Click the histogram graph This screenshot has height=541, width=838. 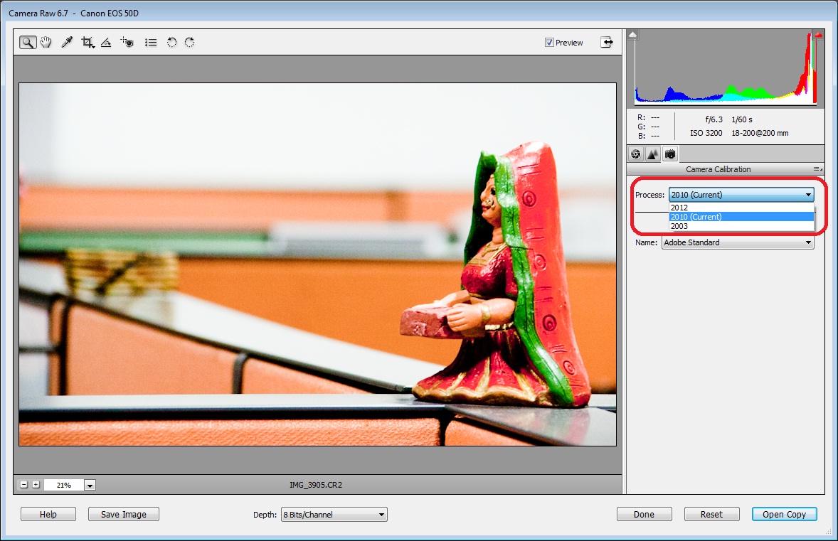pyautogui.click(x=726, y=68)
